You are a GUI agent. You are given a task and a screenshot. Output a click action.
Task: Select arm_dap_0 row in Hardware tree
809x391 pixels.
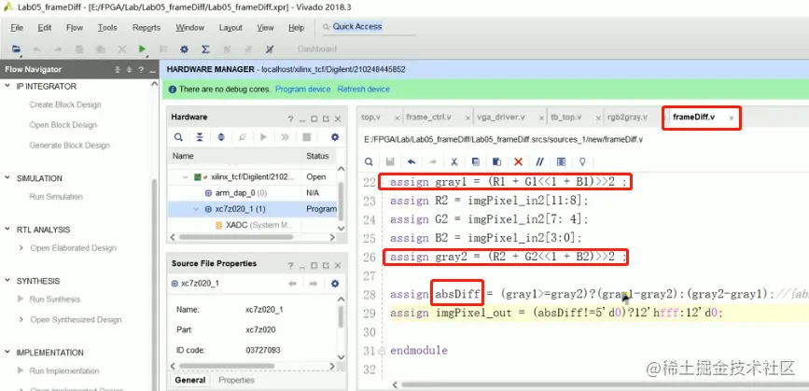[x=253, y=193]
